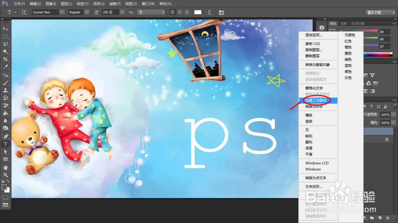Open the Info panel icon
398x223 pixels.
(x=322, y=28)
